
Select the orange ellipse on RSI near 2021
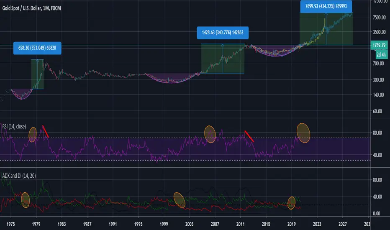[303, 133]
